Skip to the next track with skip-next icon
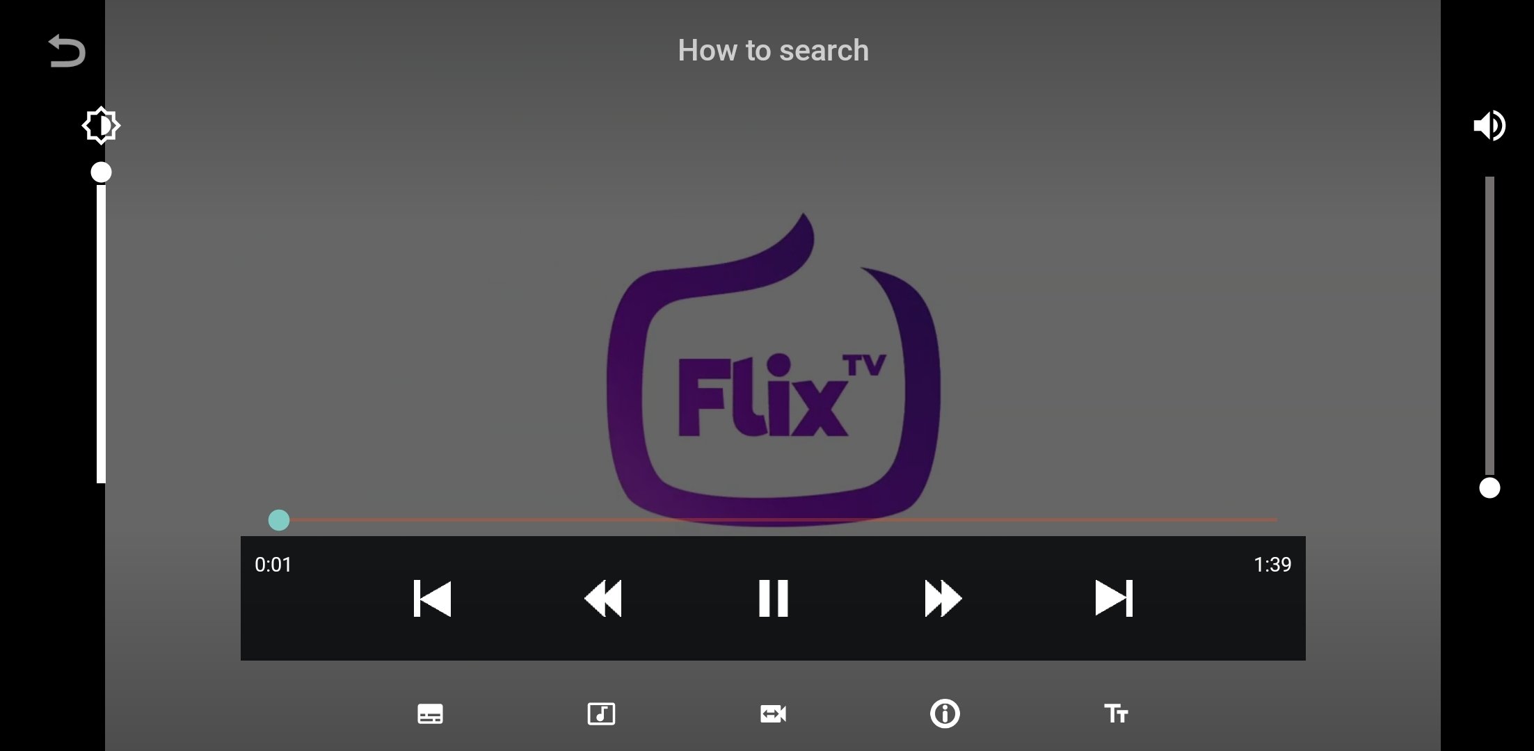Image resolution: width=1534 pixels, height=751 pixels. click(1114, 599)
